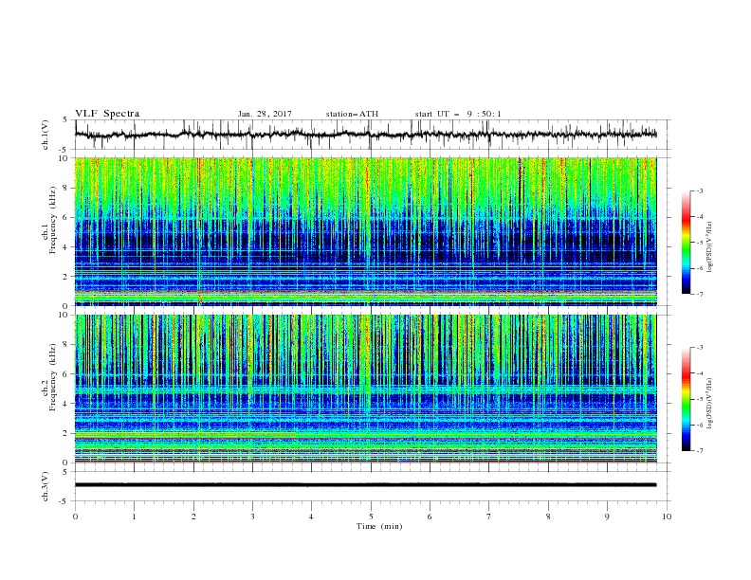Image resolution: width=751 pixels, height=580 pixels.
Task: Click the ch.3 voltage waveform trace
Action: (365, 485)
